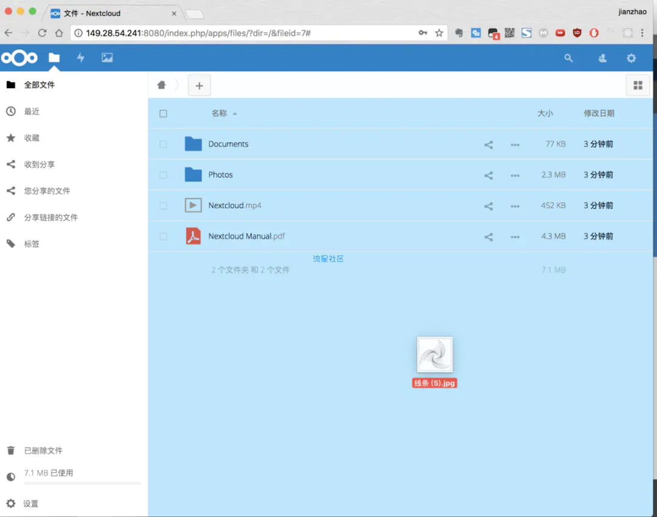Viewport: 657px width, 517px height.
Task: Open more actions for Documents
Action: pos(515,145)
